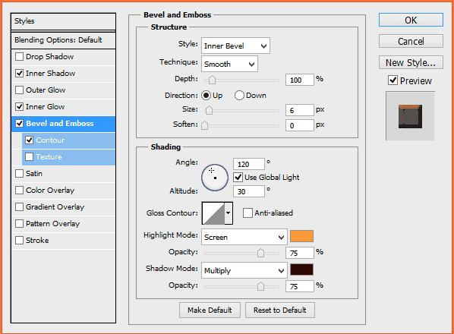Click the angle and altitude light dial
454x334 pixels.
coord(215,178)
